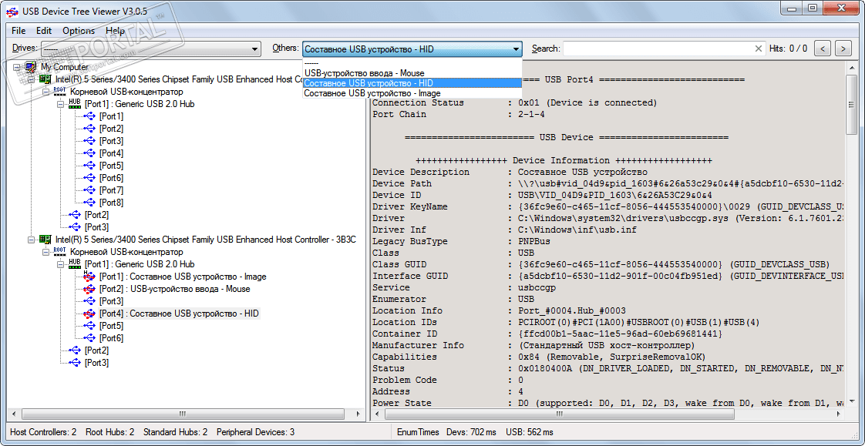
Task: Click details pane scroll-down arrow
Action: coord(853,402)
